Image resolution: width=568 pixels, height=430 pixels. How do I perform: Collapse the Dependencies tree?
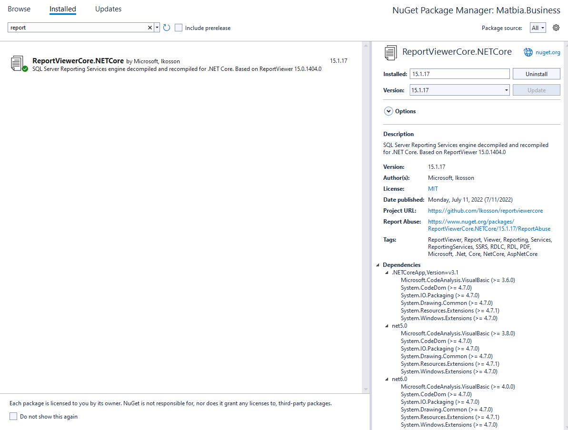[x=379, y=265]
